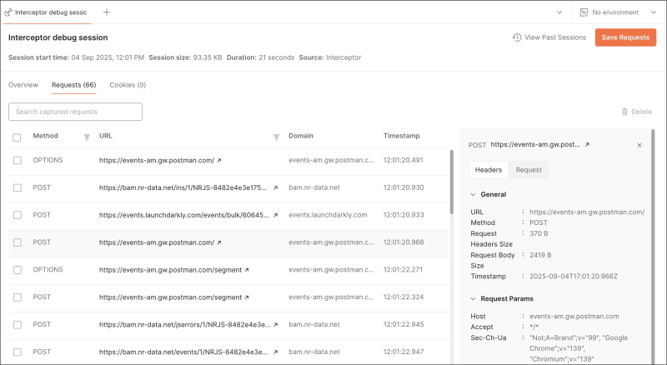The height and width of the screenshot is (365, 667).
Task: Collapse the General section
Action: coord(473,194)
